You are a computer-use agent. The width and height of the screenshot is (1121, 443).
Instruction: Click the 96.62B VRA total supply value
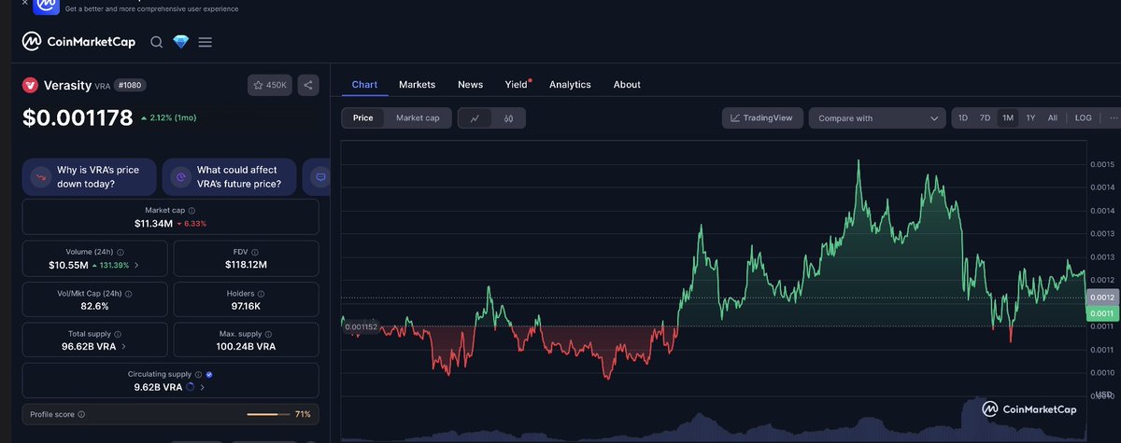coord(89,347)
